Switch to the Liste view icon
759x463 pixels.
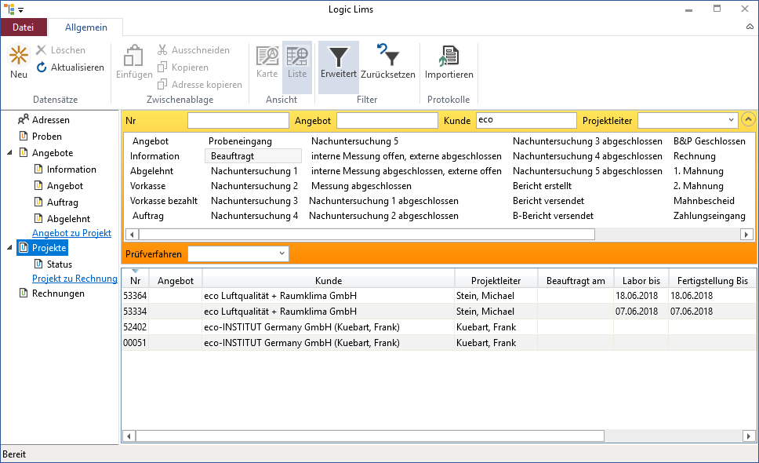pyautogui.click(x=297, y=57)
